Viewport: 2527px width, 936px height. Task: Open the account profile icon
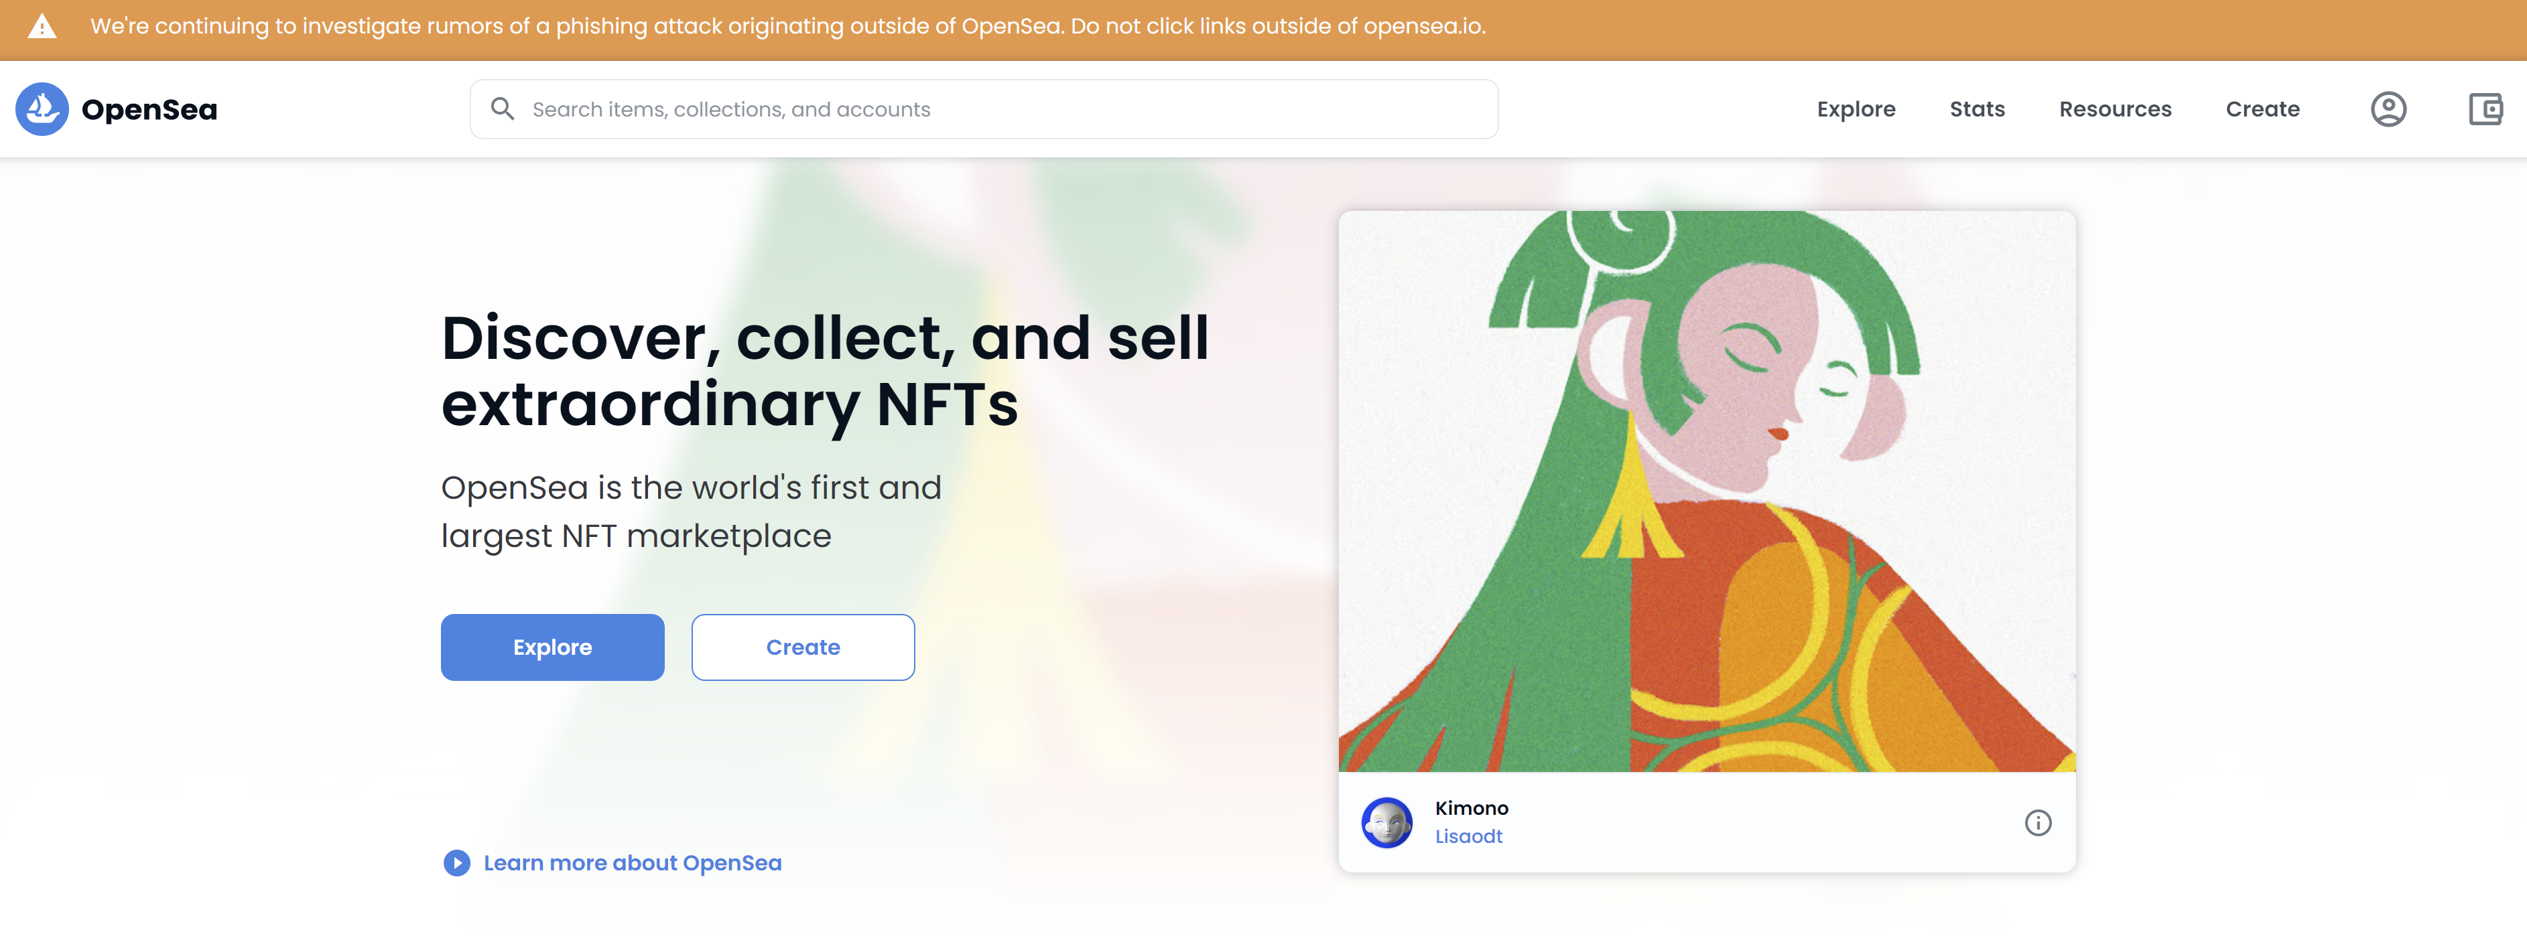2388,108
